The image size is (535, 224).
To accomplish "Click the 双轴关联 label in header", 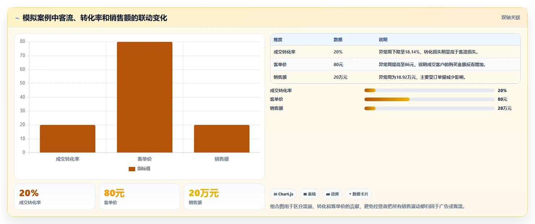I will (510, 18).
